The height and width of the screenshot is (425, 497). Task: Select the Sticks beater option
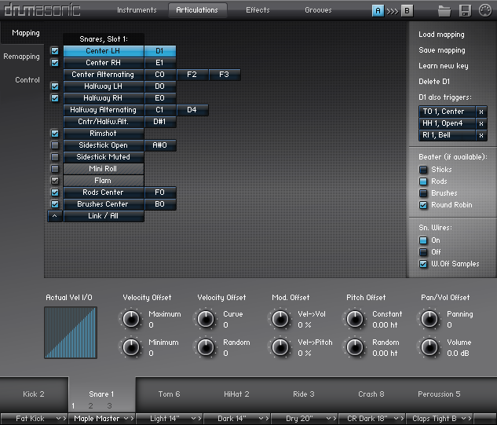(x=423, y=170)
